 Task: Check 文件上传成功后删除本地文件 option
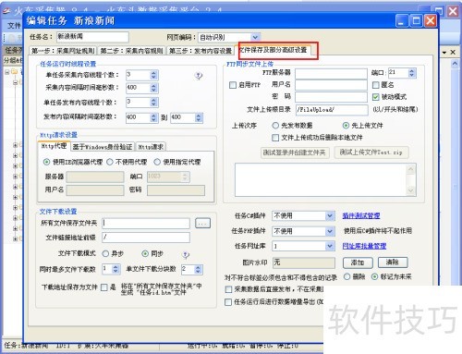(x=275, y=138)
